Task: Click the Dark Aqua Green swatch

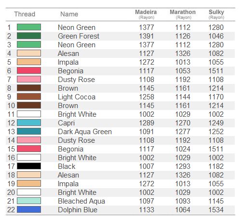Action: click(29, 131)
